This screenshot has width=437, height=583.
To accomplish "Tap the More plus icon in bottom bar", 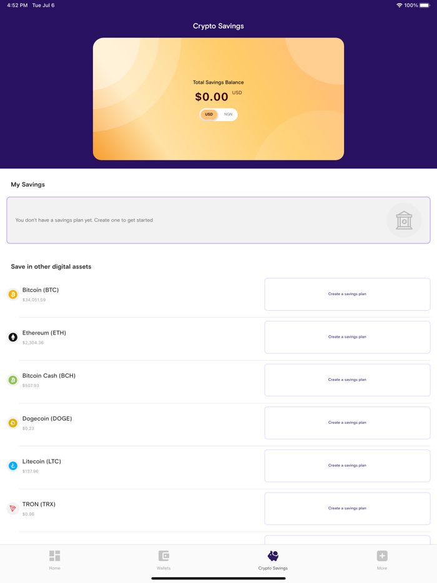I will [x=382, y=555].
